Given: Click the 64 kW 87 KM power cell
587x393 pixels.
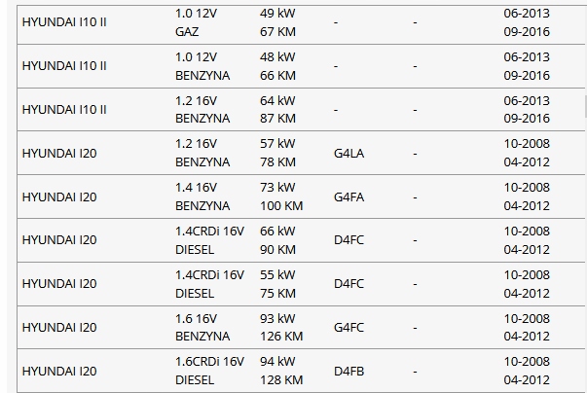Looking at the screenshot, I should [277, 110].
